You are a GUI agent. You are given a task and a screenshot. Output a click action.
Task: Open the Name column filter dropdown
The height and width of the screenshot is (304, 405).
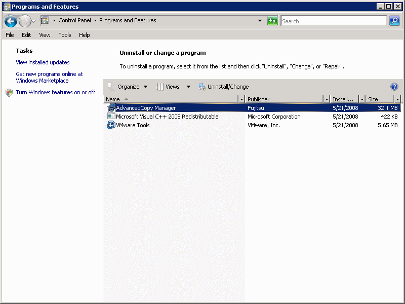pos(241,99)
